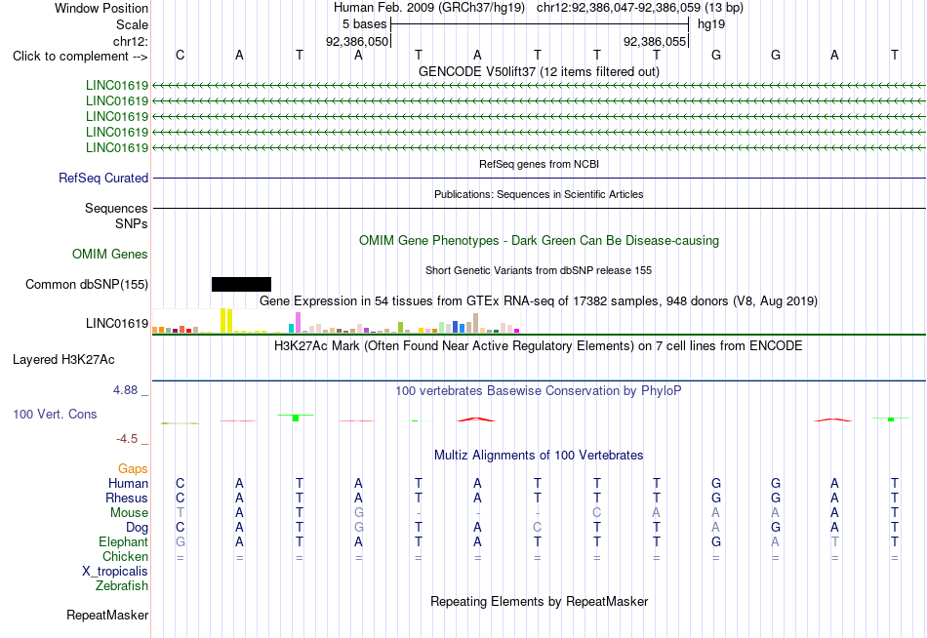The width and height of the screenshot is (927, 638).
Task: Click the '5 bases' scale bar label
Action: (364, 24)
